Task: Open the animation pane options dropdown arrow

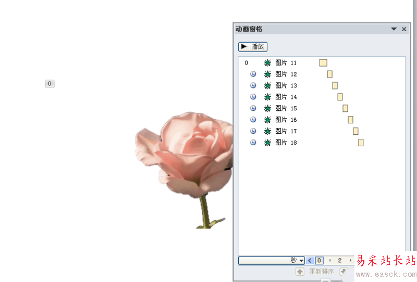Action: 394,29
